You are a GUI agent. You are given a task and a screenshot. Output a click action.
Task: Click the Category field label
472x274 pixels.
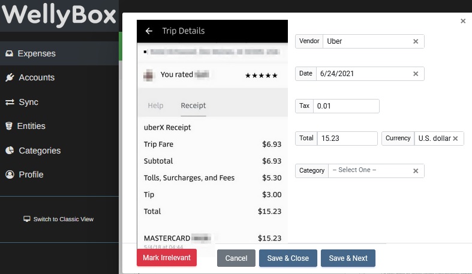click(312, 171)
